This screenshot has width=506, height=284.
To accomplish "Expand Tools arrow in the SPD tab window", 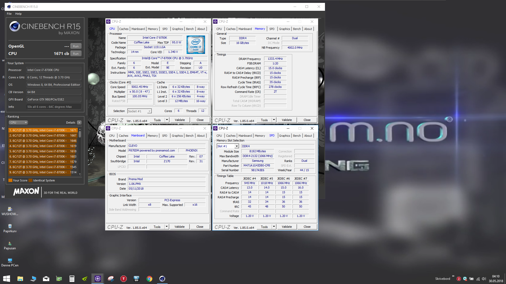I will click(274, 227).
